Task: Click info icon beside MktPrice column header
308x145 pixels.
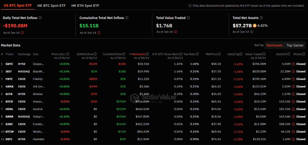Action: tap(219, 54)
